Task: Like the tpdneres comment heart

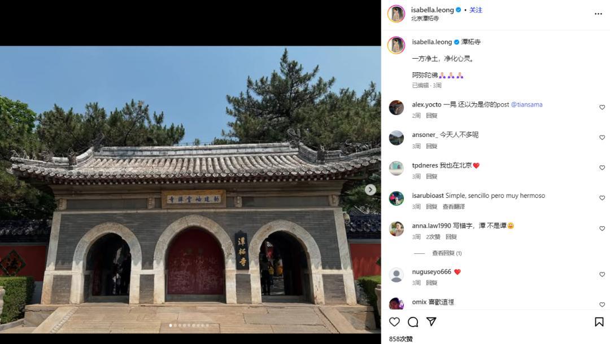Action: [x=602, y=167]
